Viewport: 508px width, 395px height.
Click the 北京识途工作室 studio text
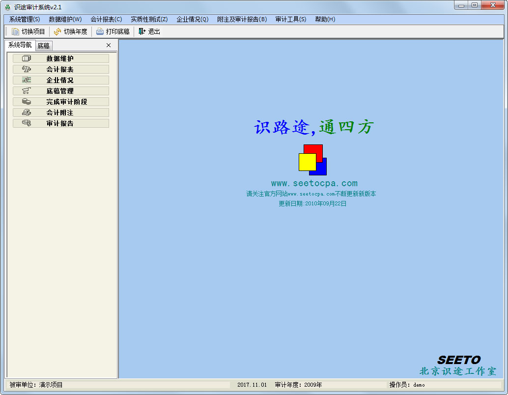pos(458,371)
